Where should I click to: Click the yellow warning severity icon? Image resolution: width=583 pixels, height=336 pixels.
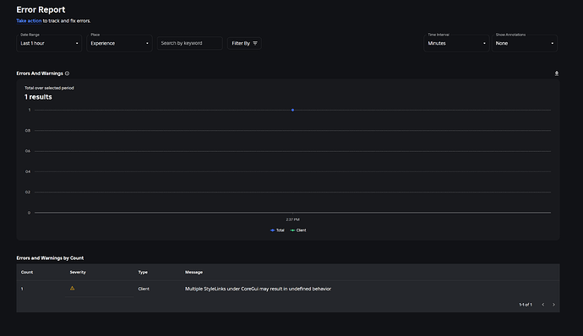pyautogui.click(x=72, y=288)
